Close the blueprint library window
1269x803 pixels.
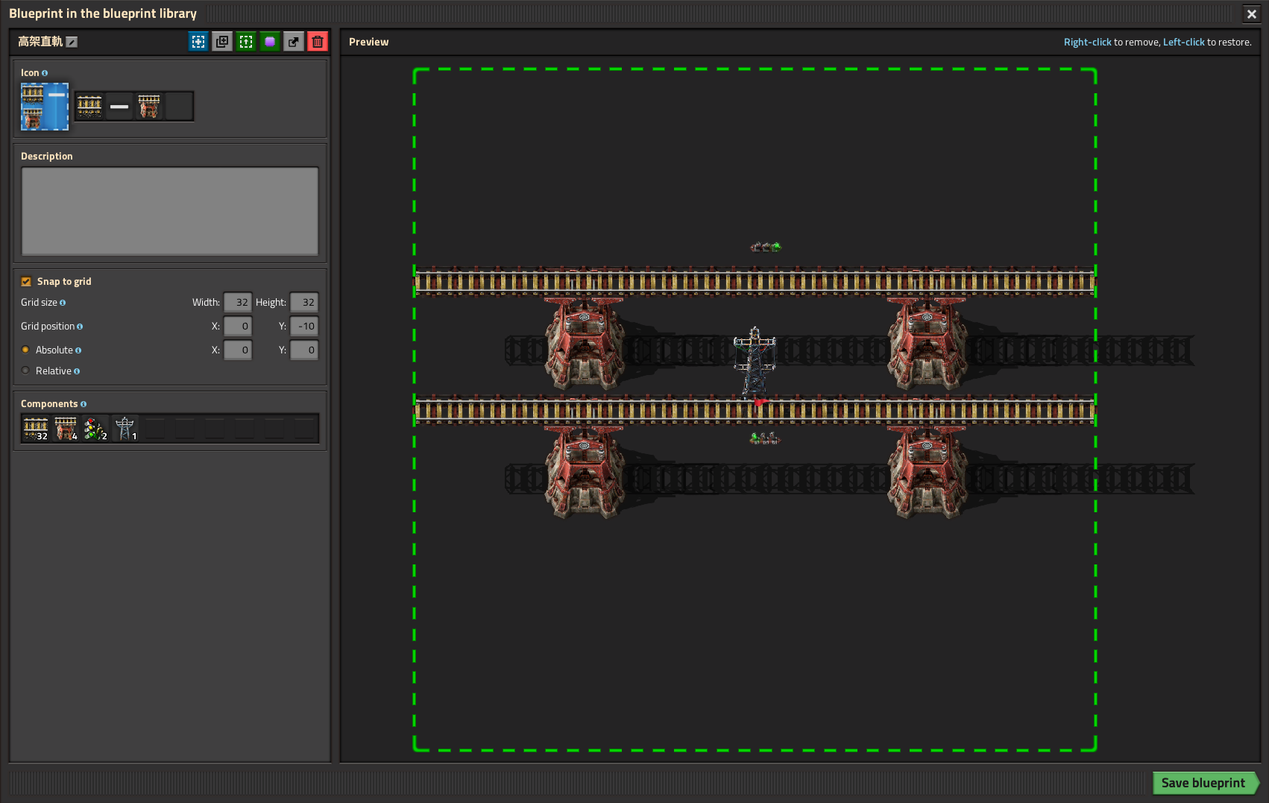(1252, 13)
